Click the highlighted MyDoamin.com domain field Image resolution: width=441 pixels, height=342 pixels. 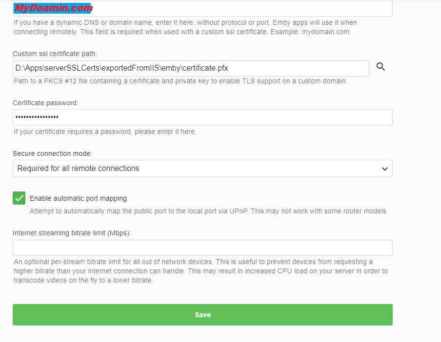pos(54,8)
